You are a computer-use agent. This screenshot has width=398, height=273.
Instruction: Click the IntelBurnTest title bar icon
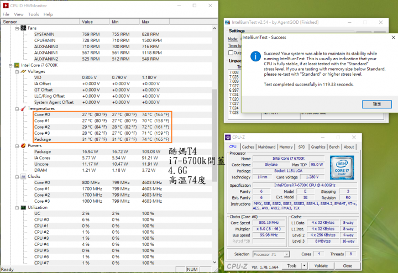228,22
